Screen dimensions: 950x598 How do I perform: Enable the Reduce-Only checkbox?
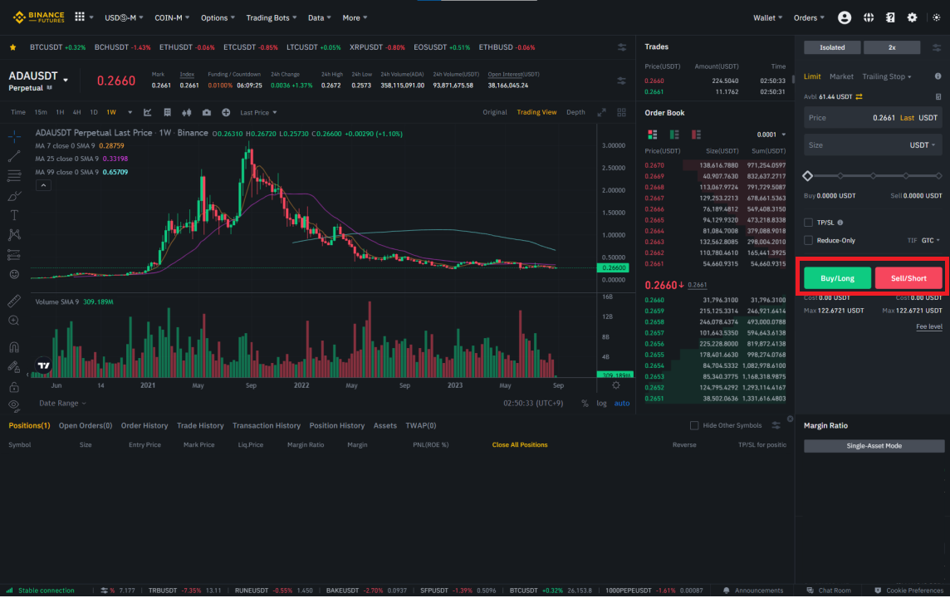(x=808, y=241)
